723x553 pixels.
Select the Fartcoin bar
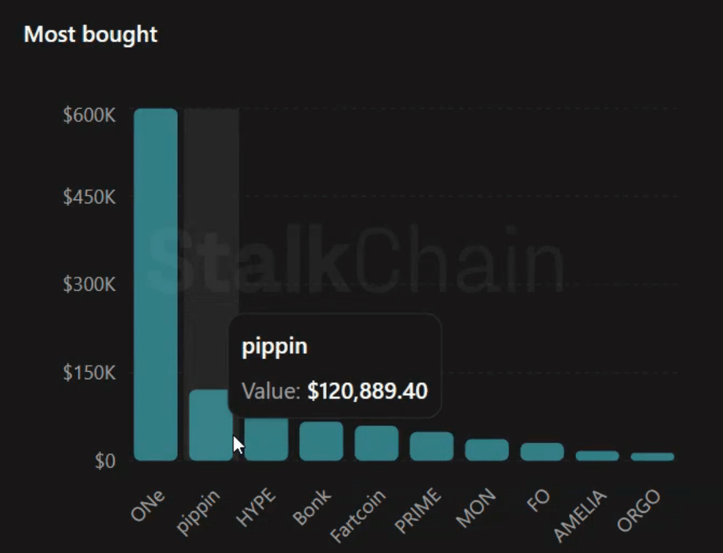point(376,444)
